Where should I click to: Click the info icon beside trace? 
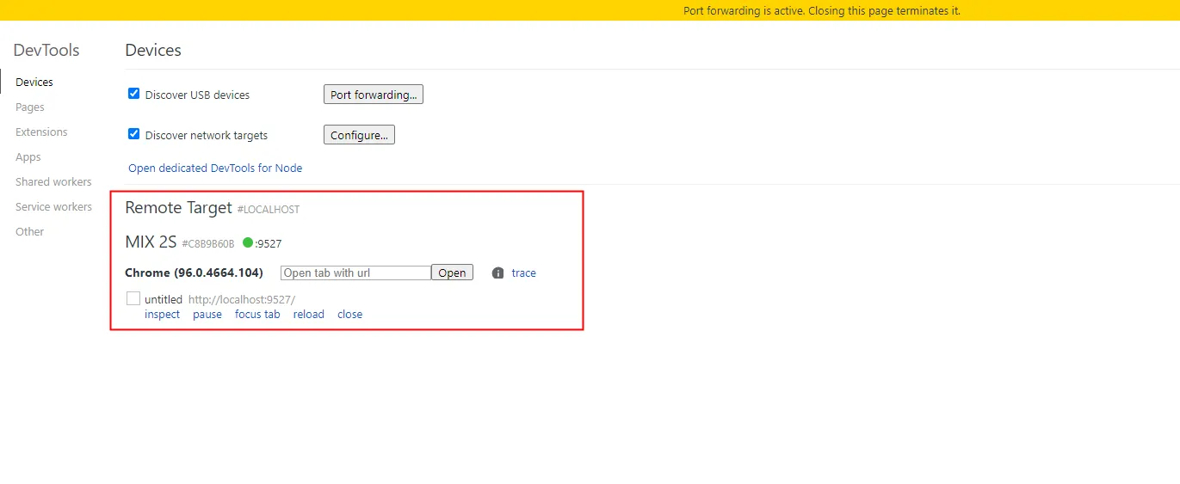pos(497,273)
